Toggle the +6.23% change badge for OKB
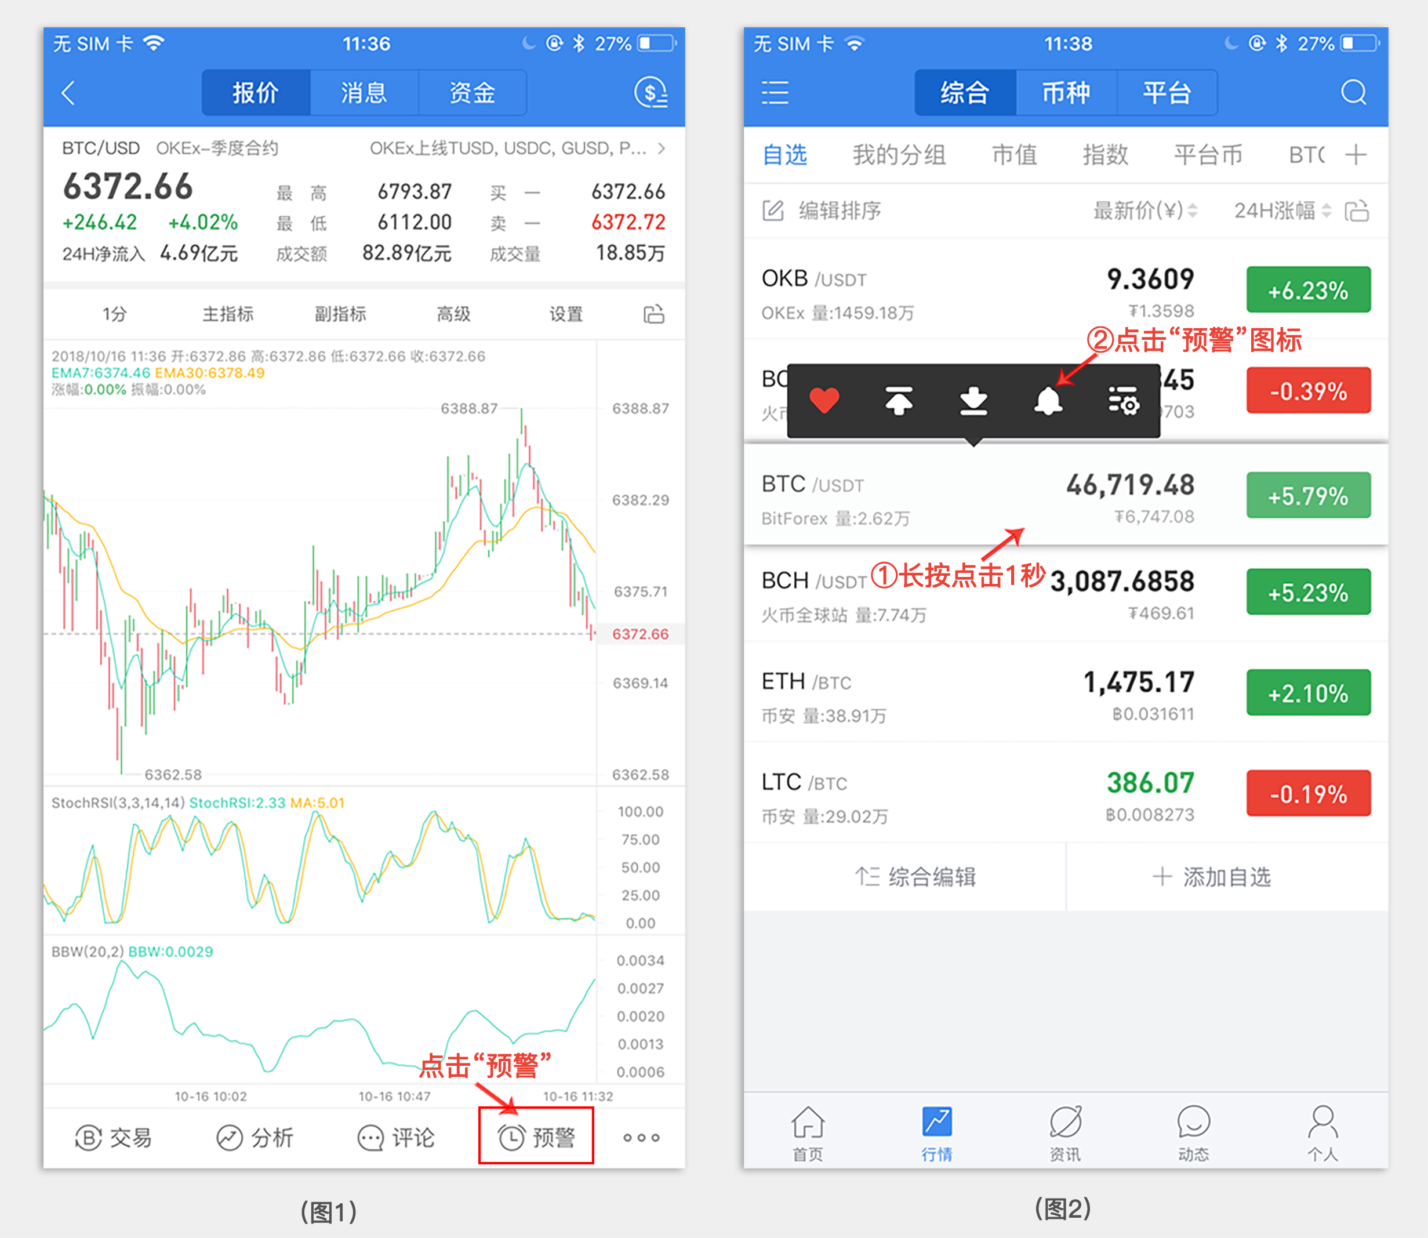 click(x=1309, y=290)
